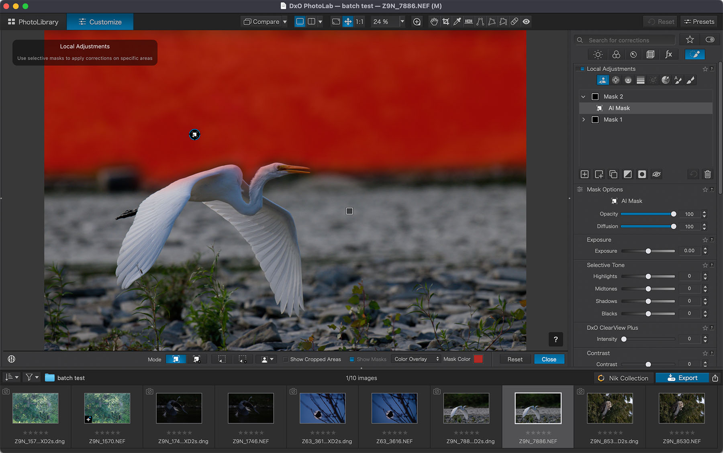
Task: Activate the Hand pan tool
Action: (x=434, y=22)
